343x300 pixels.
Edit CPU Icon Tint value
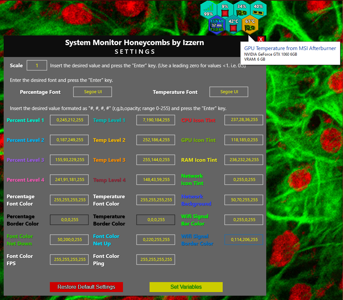pyautogui.click(x=244, y=120)
